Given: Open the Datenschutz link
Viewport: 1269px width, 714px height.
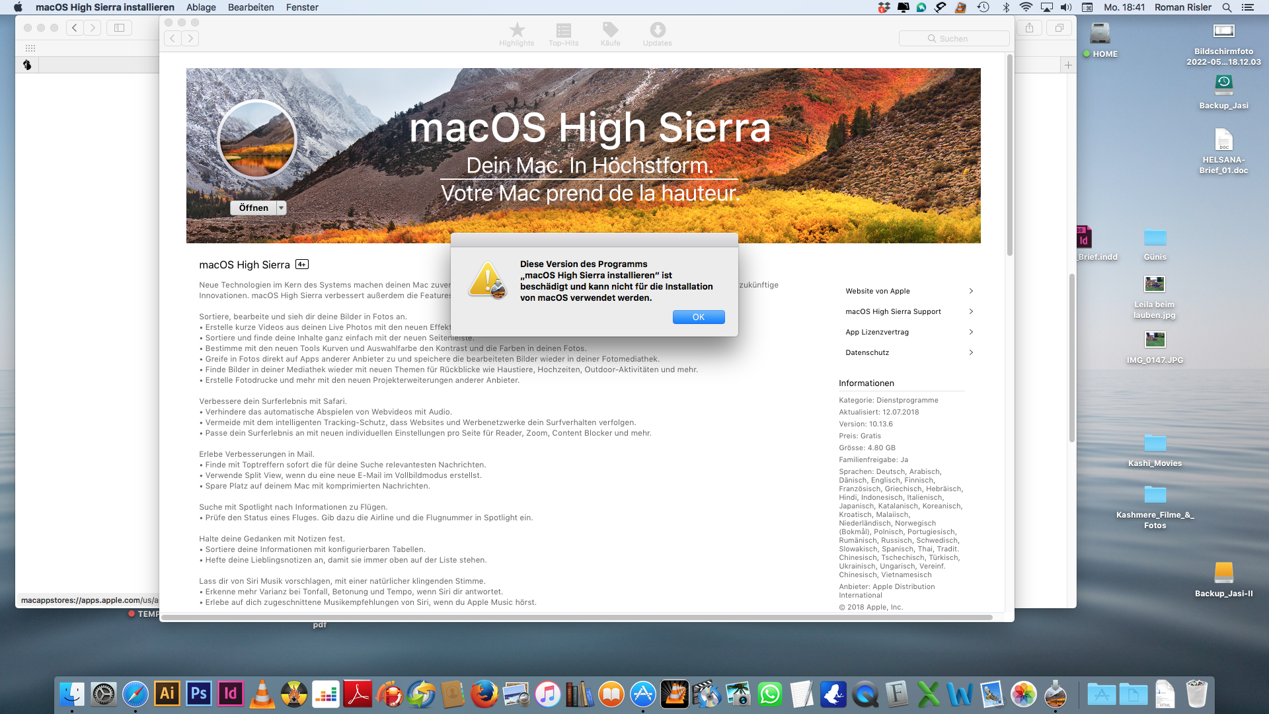Looking at the screenshot, I should point(867,352).
